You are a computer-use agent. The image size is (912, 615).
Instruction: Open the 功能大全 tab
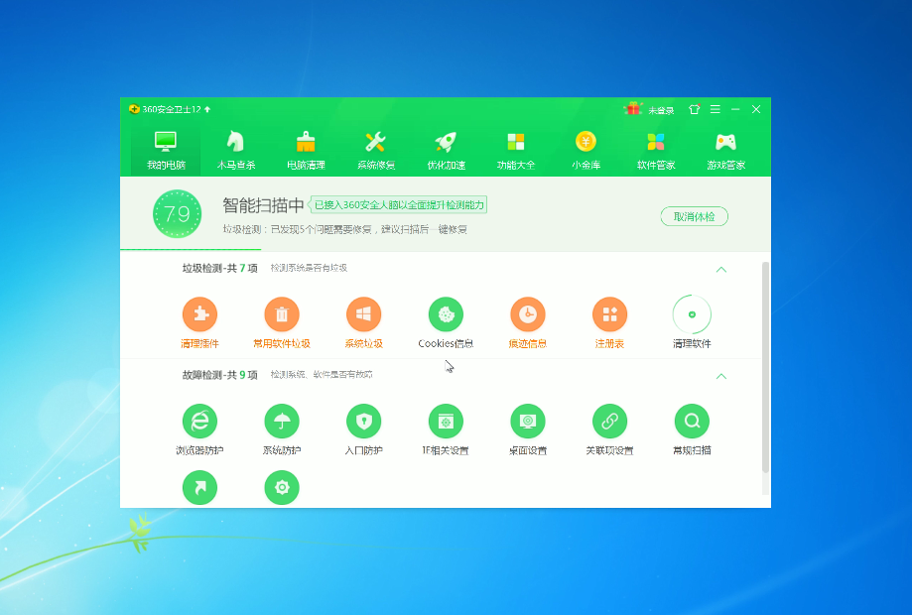(x=516, y=150)
